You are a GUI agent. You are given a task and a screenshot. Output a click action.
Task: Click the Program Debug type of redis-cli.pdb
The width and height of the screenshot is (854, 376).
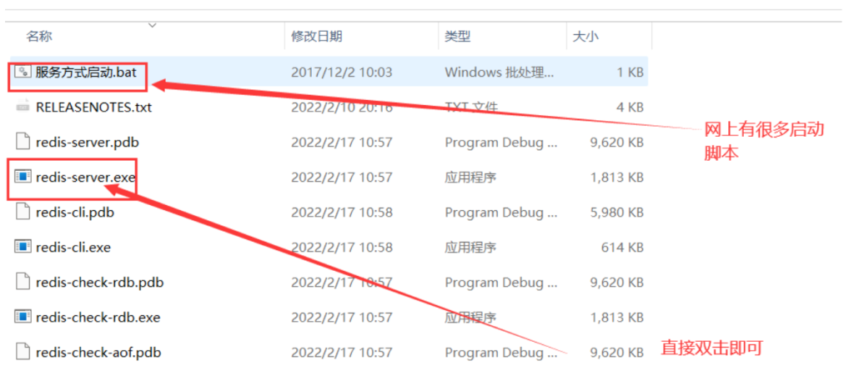(x=501, y=213)
